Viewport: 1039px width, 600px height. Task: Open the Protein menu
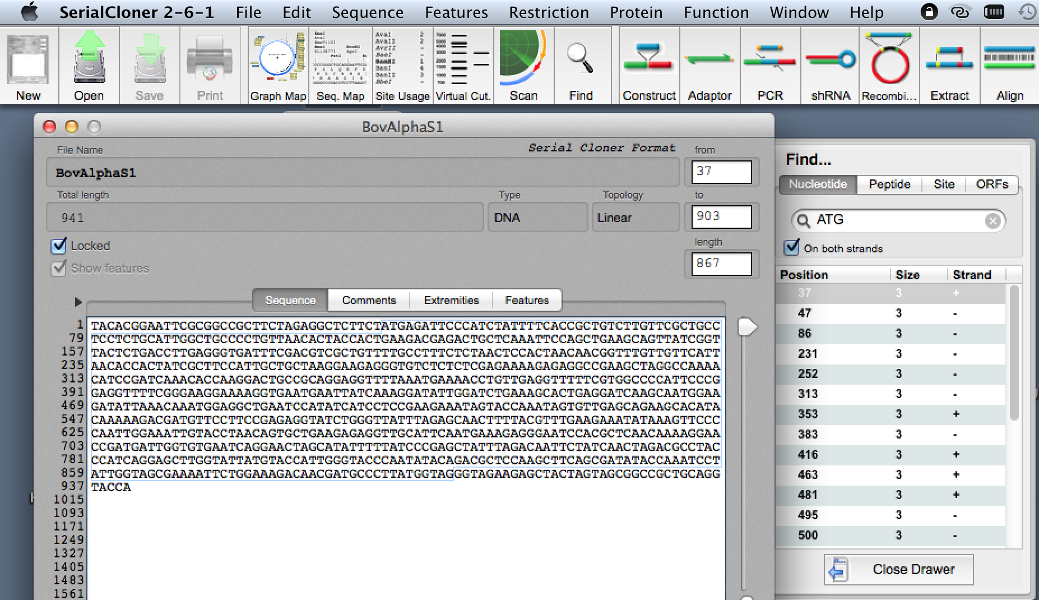[x=636, y=12]
